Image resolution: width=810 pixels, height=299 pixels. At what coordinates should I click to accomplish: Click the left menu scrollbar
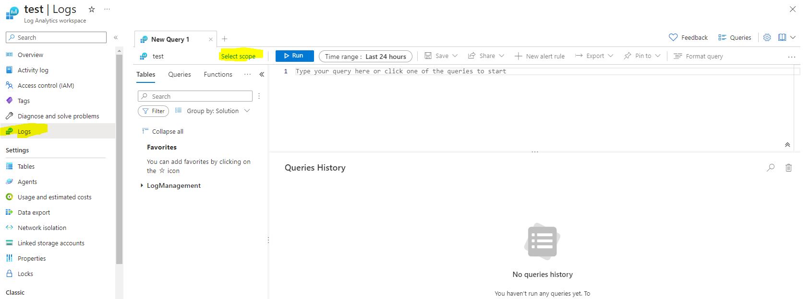(120, 160)
